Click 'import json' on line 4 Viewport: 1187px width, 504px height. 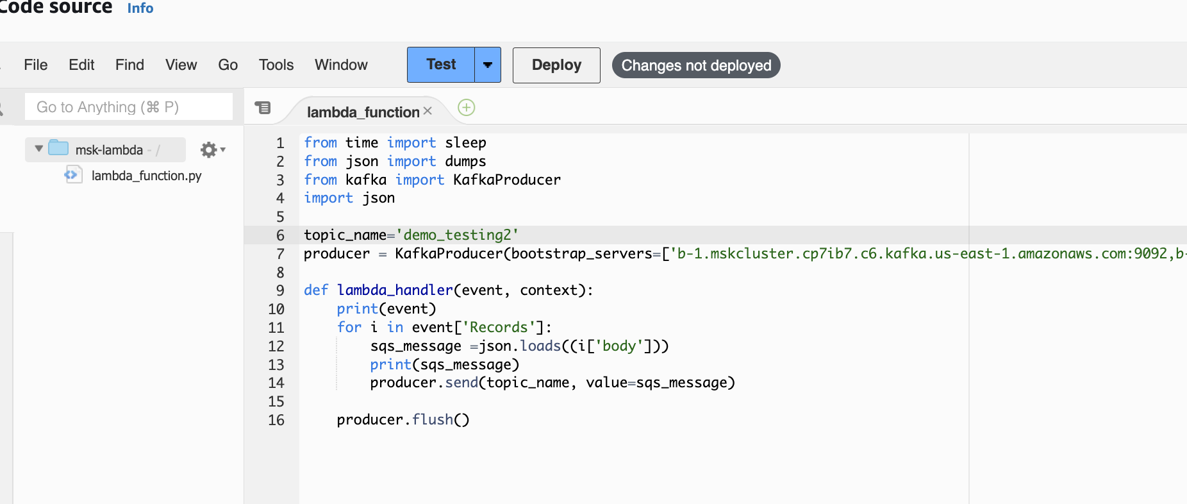(349, 198)
